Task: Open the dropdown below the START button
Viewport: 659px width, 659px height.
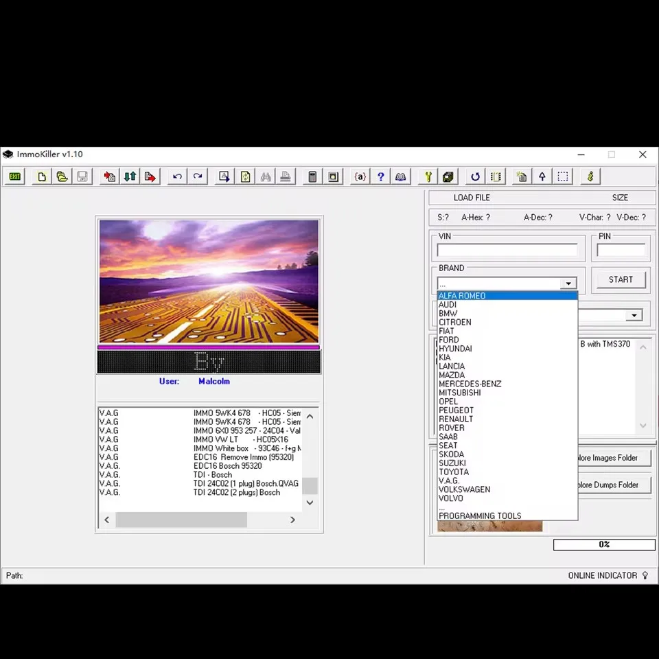Action: (x=634, y=316)
